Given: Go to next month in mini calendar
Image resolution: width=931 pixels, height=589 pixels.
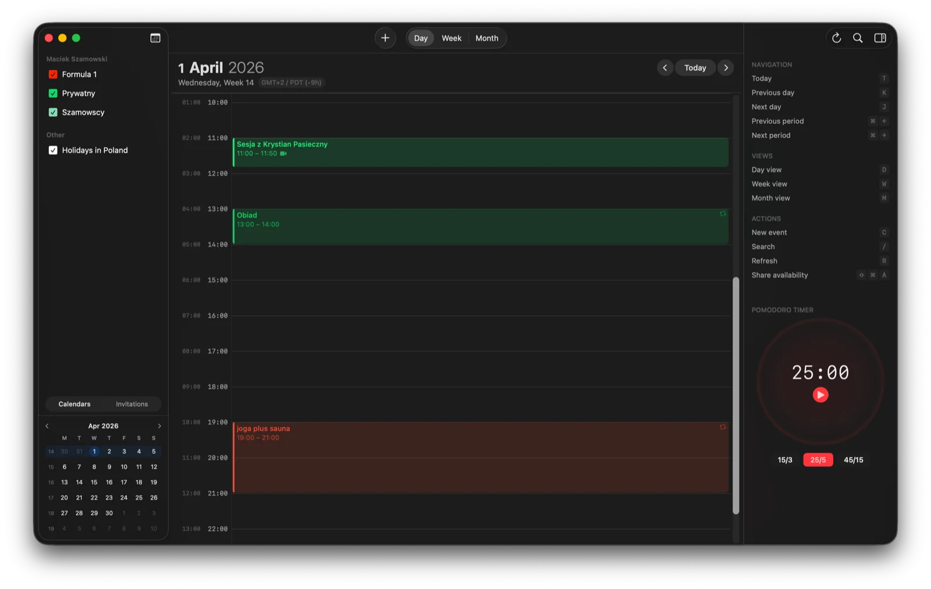Looking at the screenshot, I should coord(159,425).
